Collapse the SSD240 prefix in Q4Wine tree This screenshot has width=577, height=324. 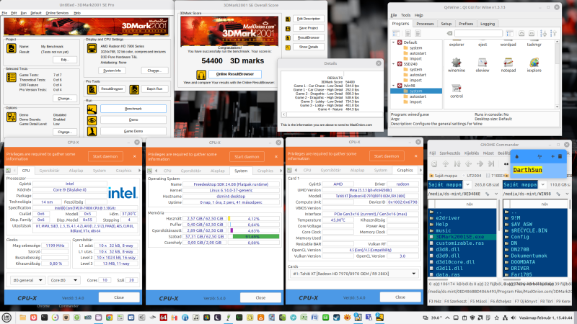pos(393,64)
